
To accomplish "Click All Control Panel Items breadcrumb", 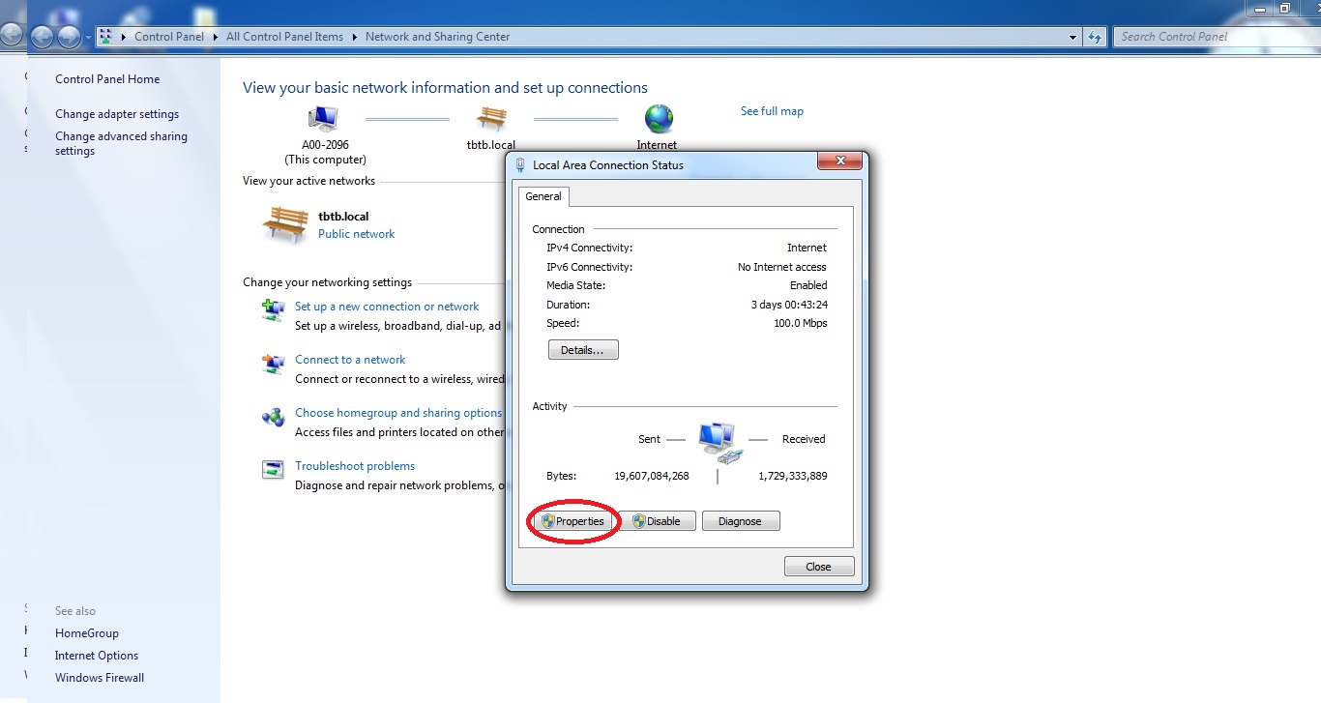I will (x=284, y=37).
